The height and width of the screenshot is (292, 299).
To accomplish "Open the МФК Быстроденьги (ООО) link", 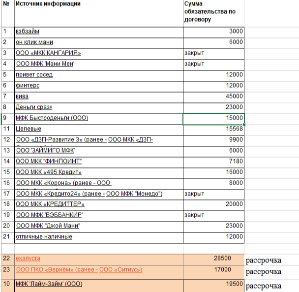I will [52, 118].
